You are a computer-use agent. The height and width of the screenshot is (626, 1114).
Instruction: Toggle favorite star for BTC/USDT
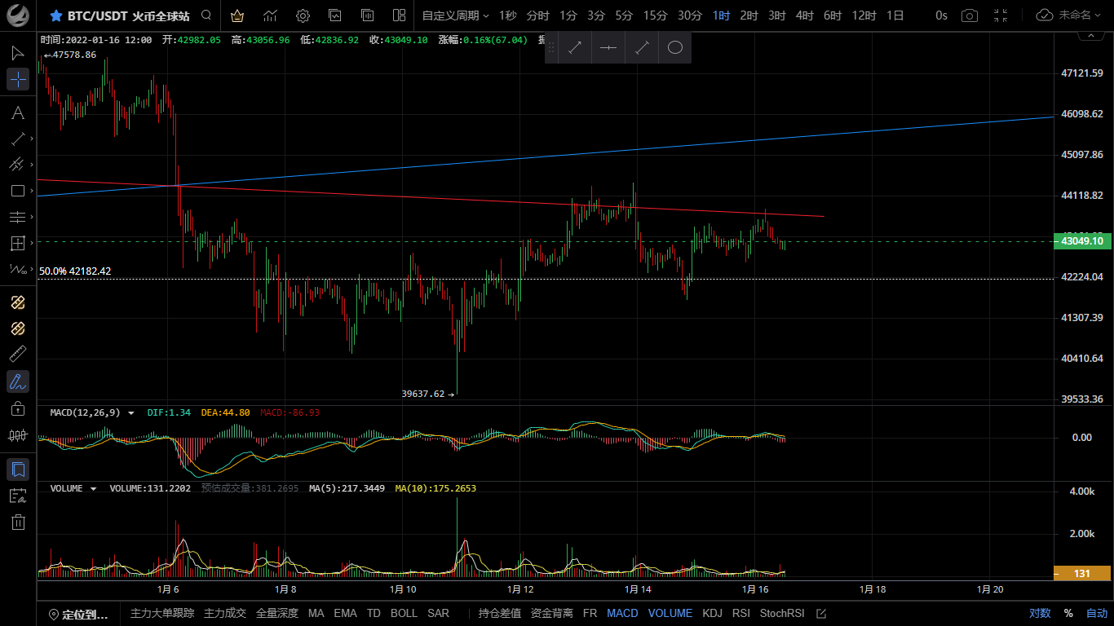tap(56, 15)
